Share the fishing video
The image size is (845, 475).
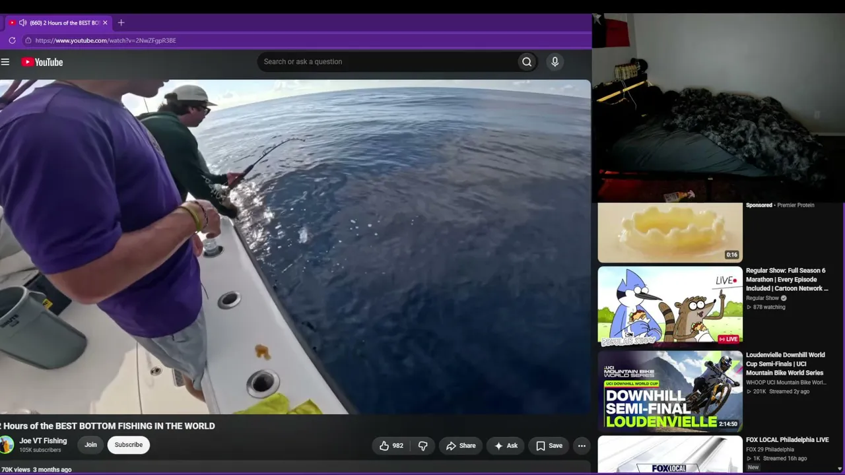461,446
